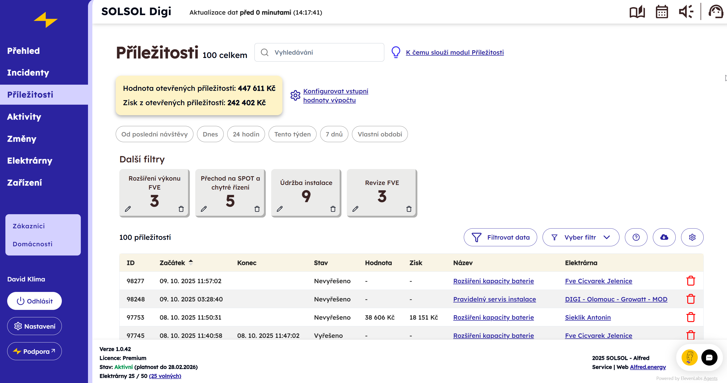
Task: Delete opportunity row 98277
Action: [x=690, y=281]
